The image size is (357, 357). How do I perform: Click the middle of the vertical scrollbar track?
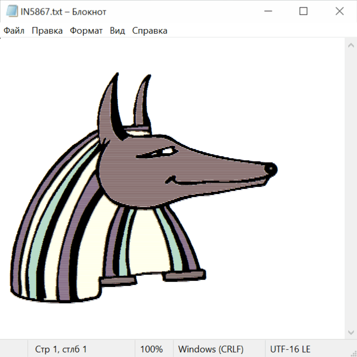(351, 188)
